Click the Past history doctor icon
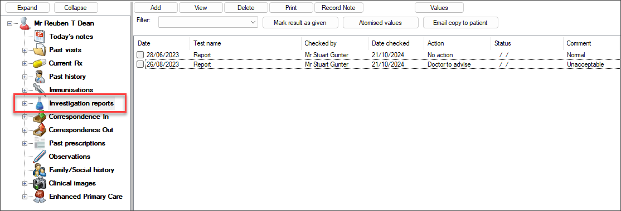 tap(40, 77)
